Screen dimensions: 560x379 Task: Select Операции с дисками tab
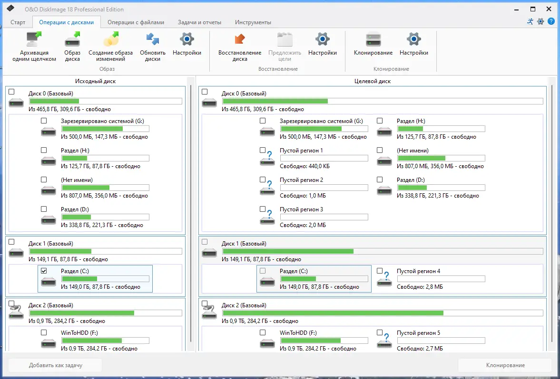pos(67,22)
